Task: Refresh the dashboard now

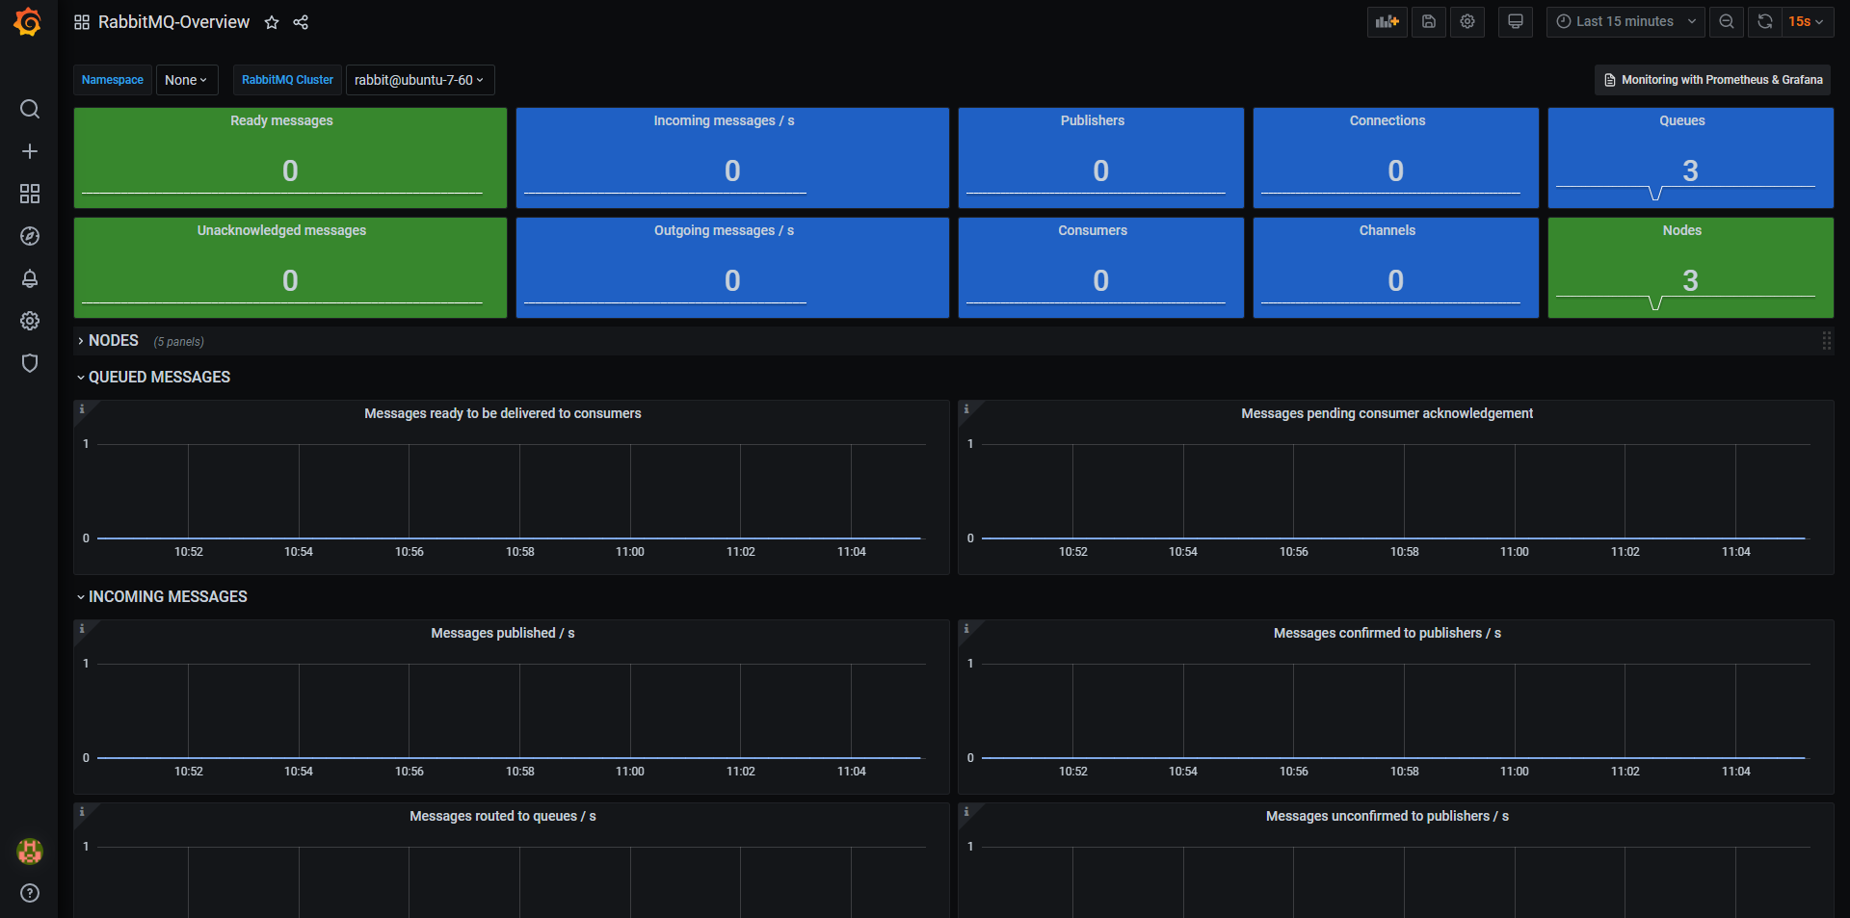Action: click(1764, 21)
